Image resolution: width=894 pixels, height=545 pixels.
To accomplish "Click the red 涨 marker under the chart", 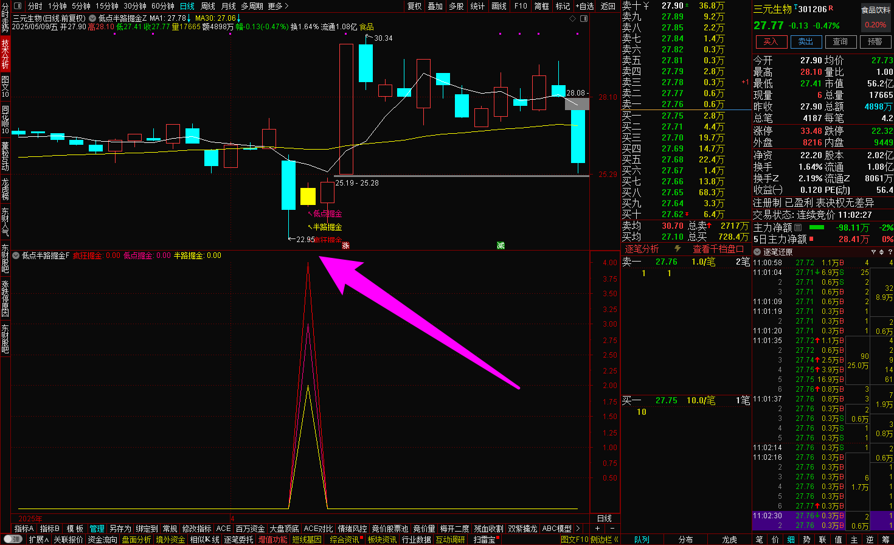I will coord(345,245).
